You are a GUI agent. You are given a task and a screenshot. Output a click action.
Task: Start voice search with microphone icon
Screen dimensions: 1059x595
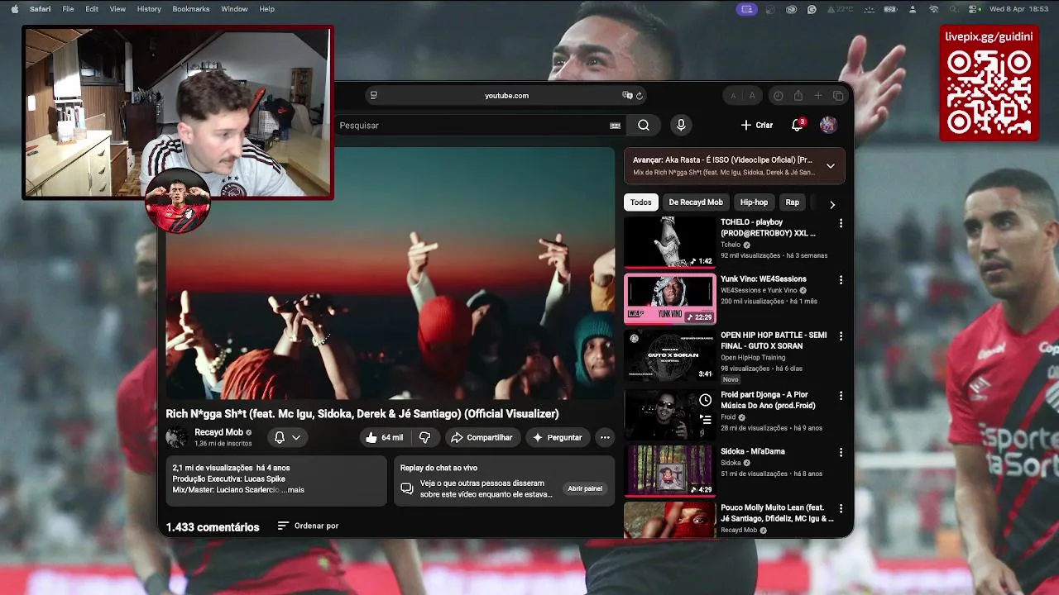tap(681, 125)
